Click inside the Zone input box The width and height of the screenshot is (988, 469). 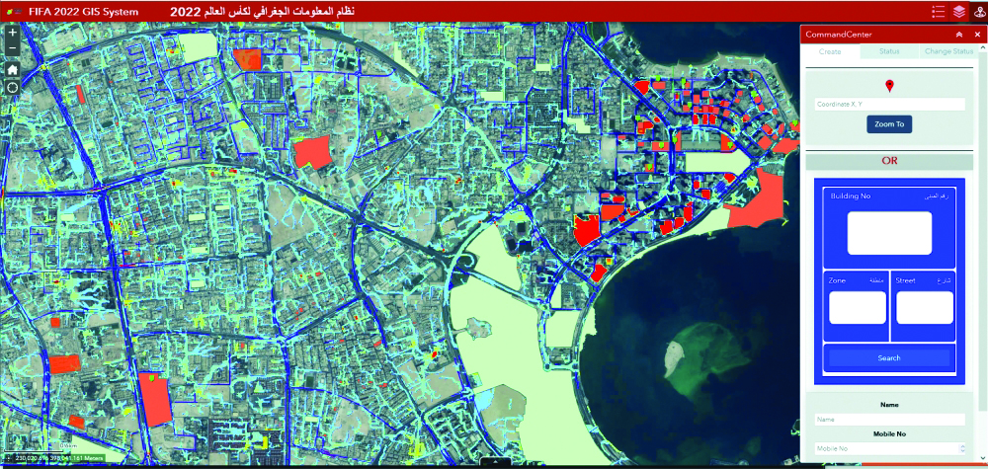857,308
